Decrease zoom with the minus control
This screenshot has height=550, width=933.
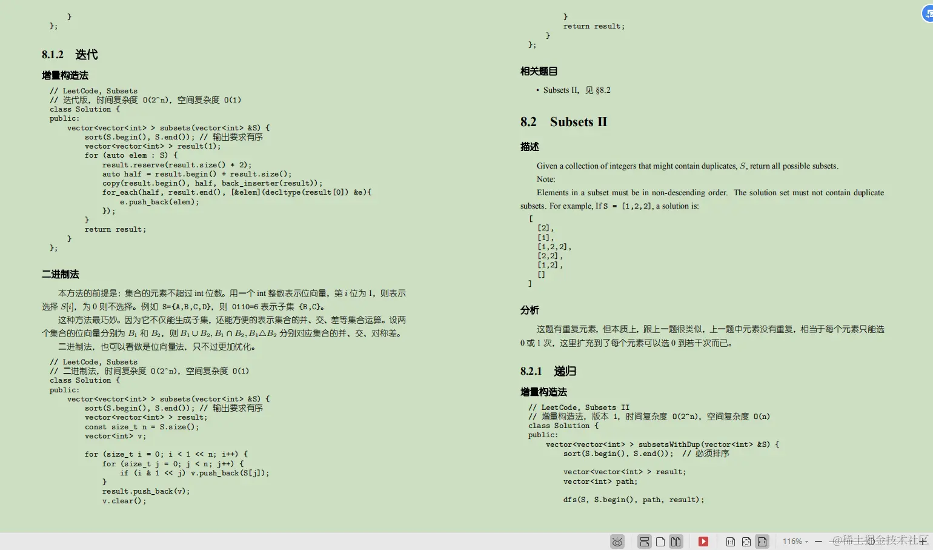pos(818,542)
